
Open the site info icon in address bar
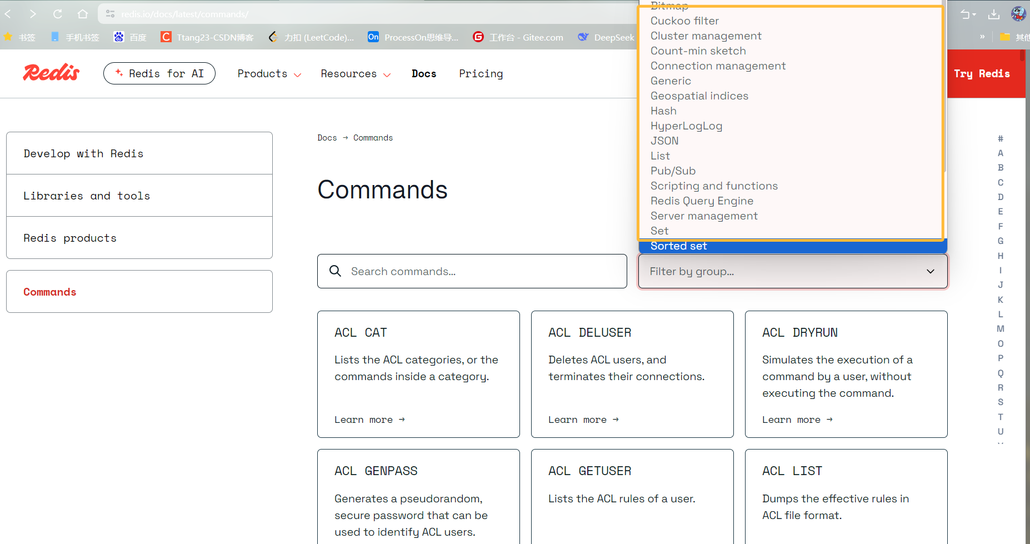(x=111, y=14)
